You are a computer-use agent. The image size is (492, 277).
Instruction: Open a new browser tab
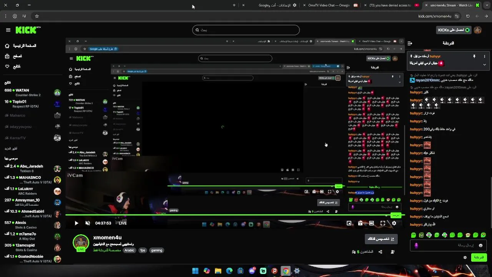(x=234, y=5)
